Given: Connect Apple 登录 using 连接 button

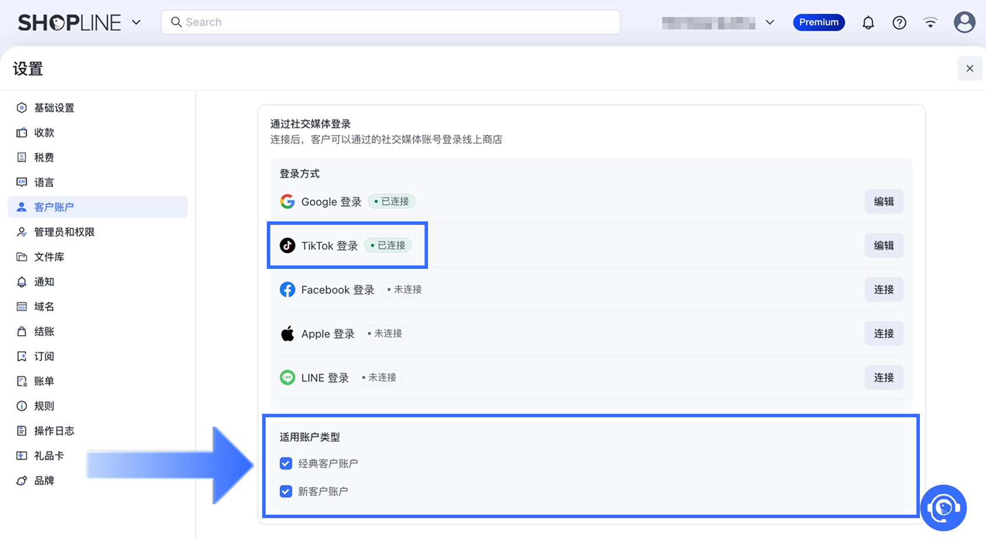Looking at the screenshot, I should tap(883, 334).
